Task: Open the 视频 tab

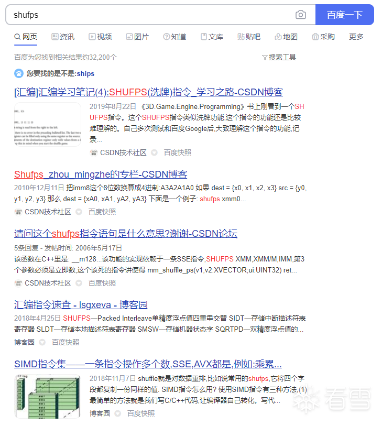Action: coord(100,37)
